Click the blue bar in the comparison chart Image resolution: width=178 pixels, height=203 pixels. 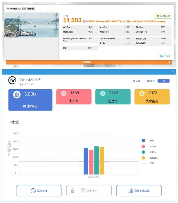click(x=86, y=161)
